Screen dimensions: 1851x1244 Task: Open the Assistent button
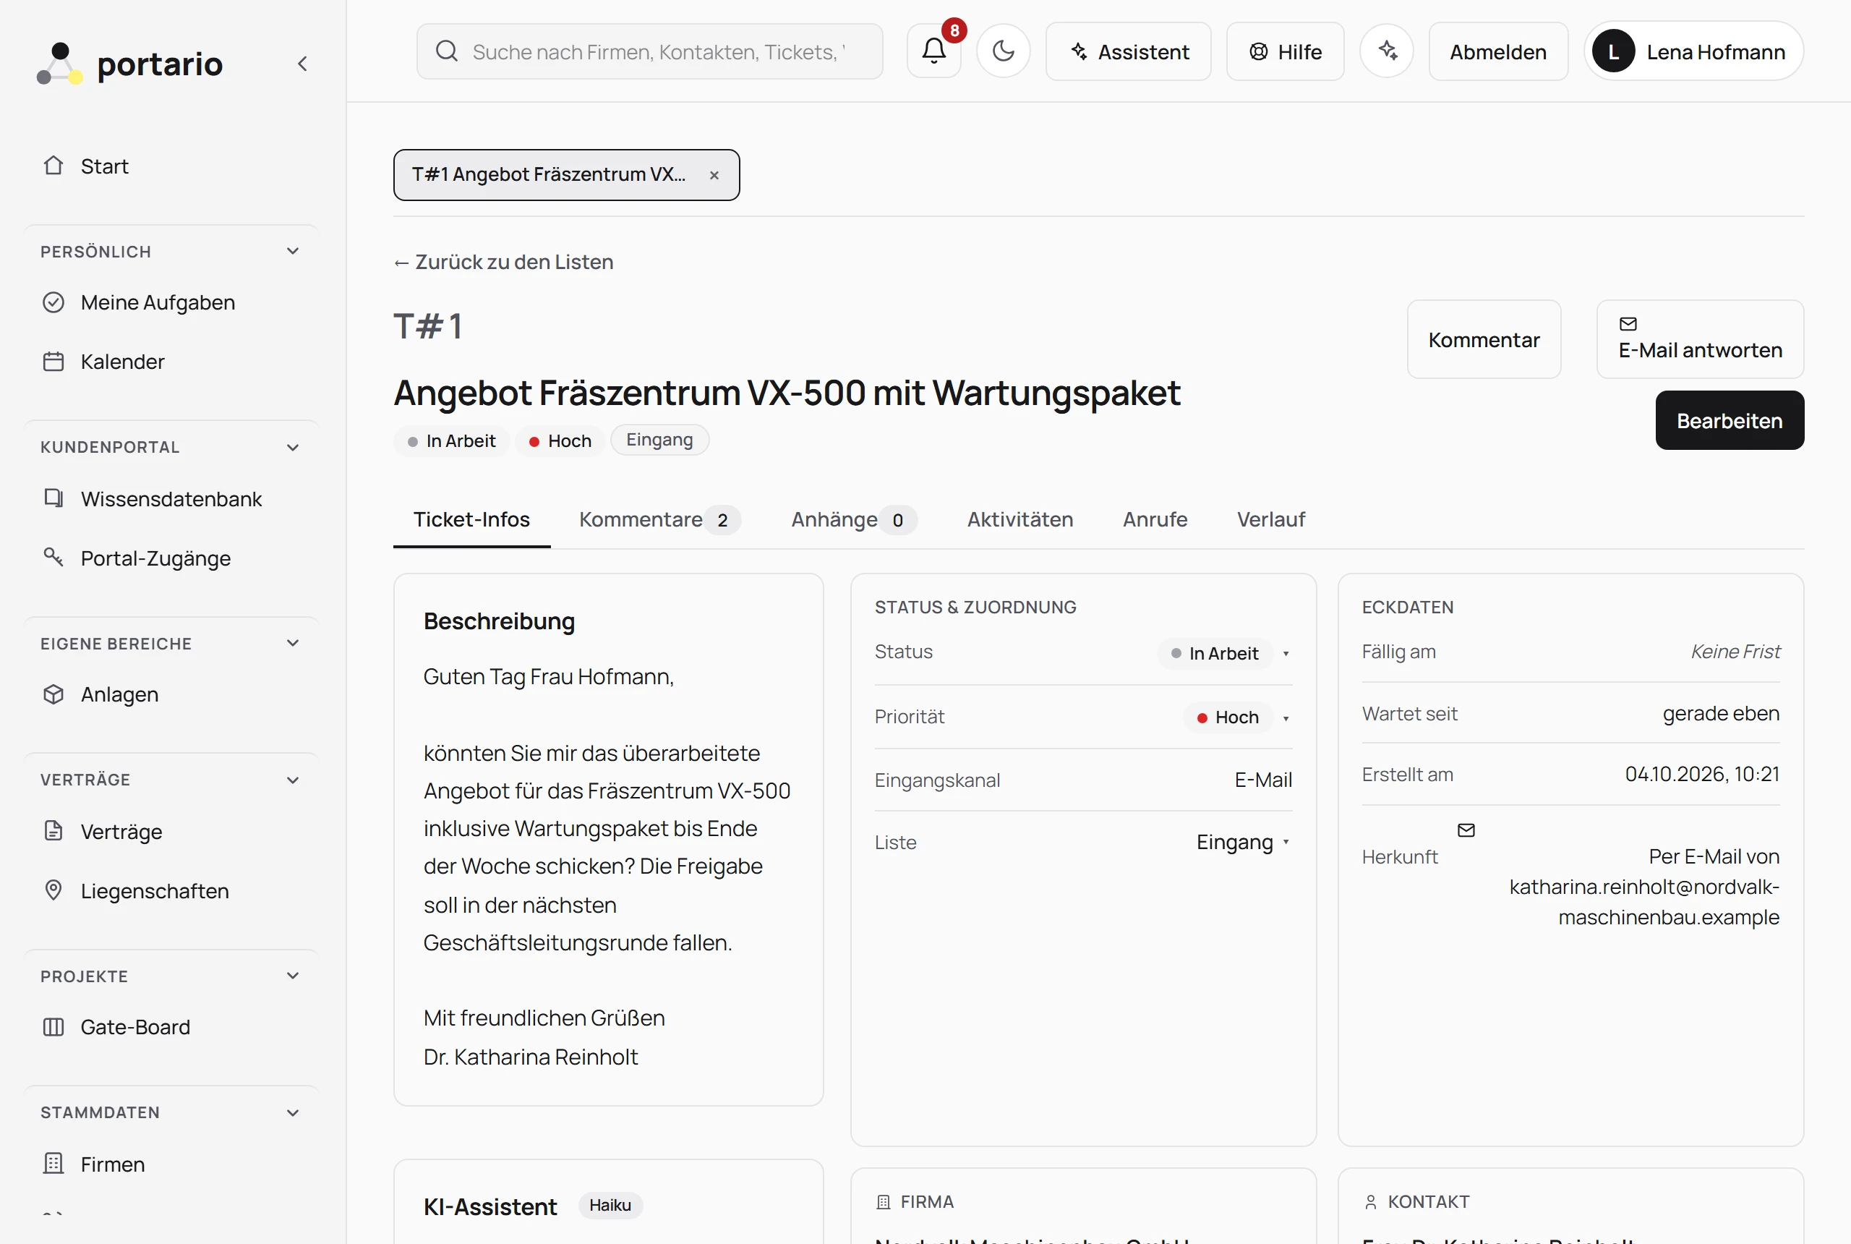(1128, 51)
